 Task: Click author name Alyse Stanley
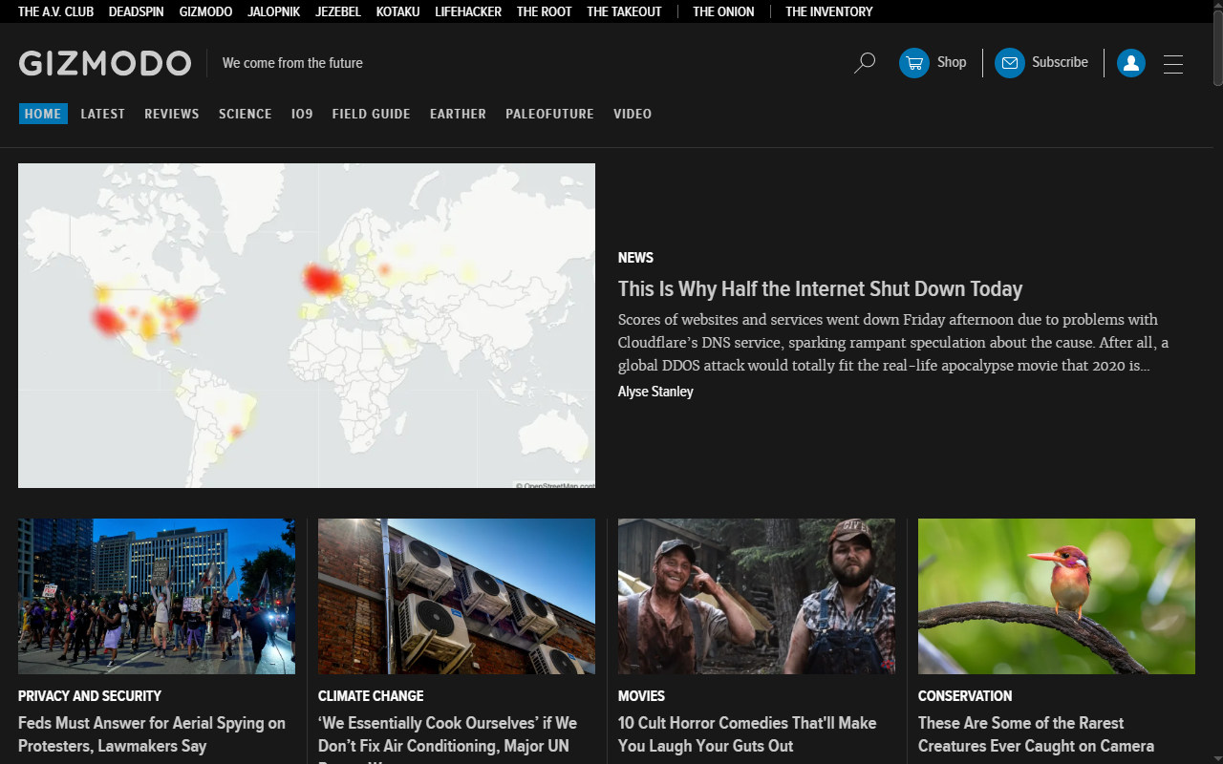[655, 392]
